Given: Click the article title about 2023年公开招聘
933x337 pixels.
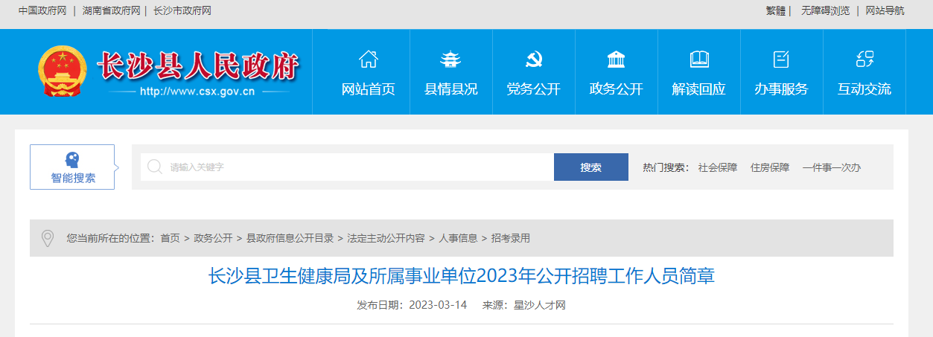Looking at the screenshot, I should coord(462,277).
